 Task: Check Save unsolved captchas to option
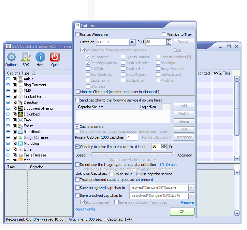pyautogui.click(x=77, y=196)
